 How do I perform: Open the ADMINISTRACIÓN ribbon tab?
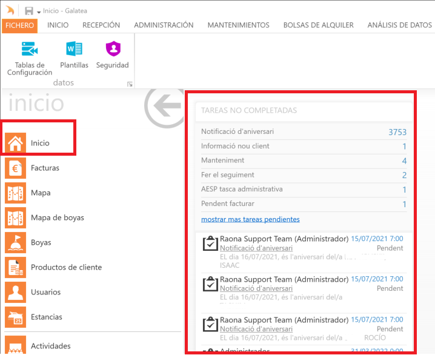[x=164, y=25]
